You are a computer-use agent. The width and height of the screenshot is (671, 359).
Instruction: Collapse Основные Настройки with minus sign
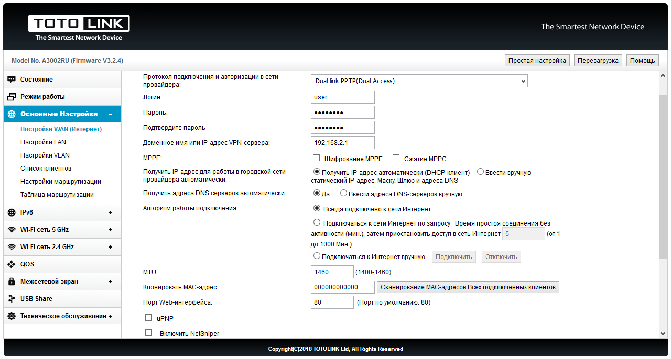110,114
